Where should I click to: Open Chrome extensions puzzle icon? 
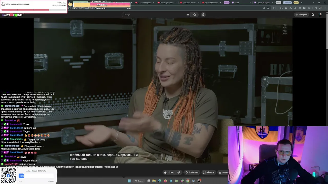(x=274, y=8)
